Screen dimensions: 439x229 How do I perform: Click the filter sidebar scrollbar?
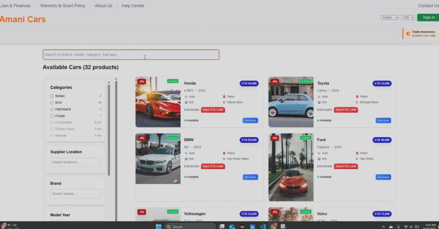click(x=109, y=126)
